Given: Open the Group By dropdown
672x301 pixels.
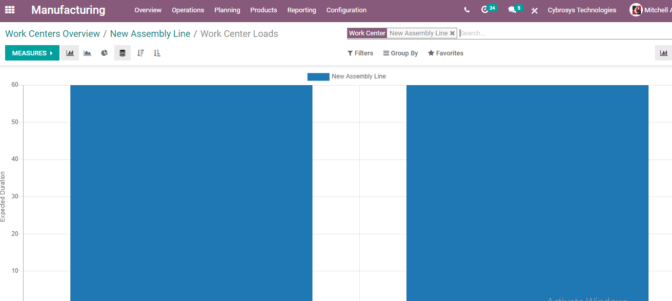Looking at the screenshot, I should [x=401, y=53].
